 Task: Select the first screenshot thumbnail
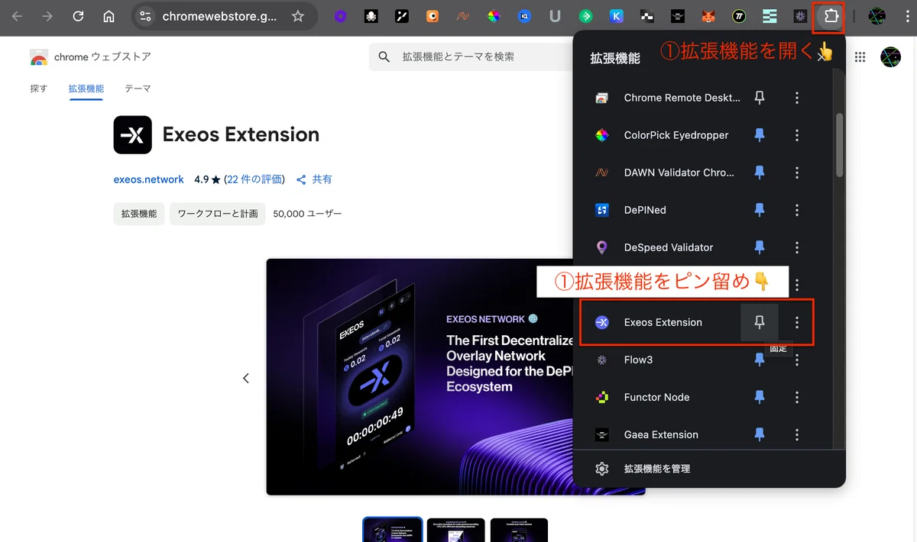[x=392, y=530]
